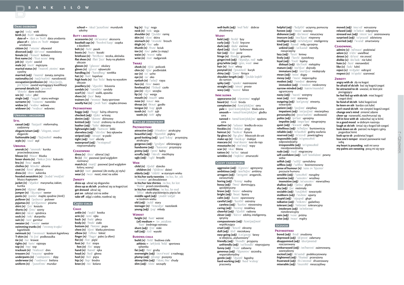Screen dimensions: 404x285
Task: Open the Dane osobowe section heading
Action: coord(25,26)
